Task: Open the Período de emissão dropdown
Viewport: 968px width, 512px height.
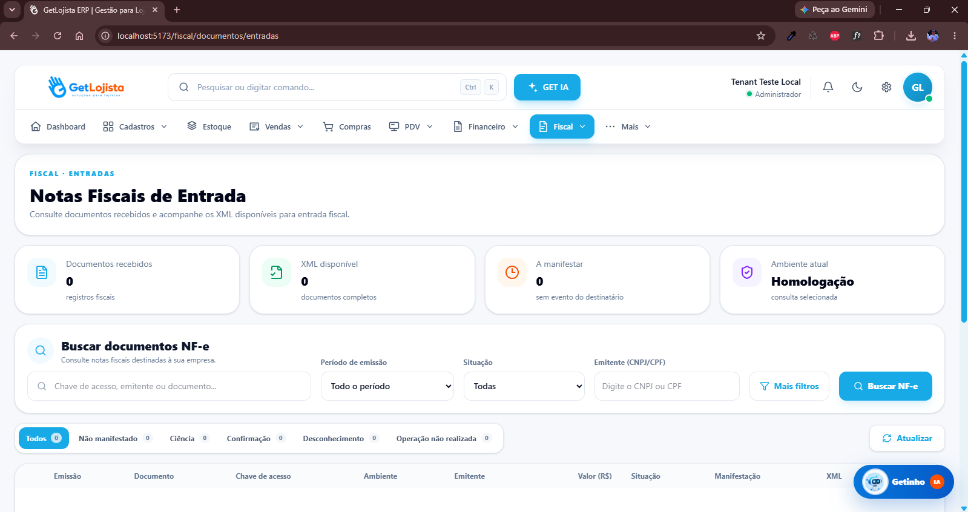Action: tap(387, 386)
